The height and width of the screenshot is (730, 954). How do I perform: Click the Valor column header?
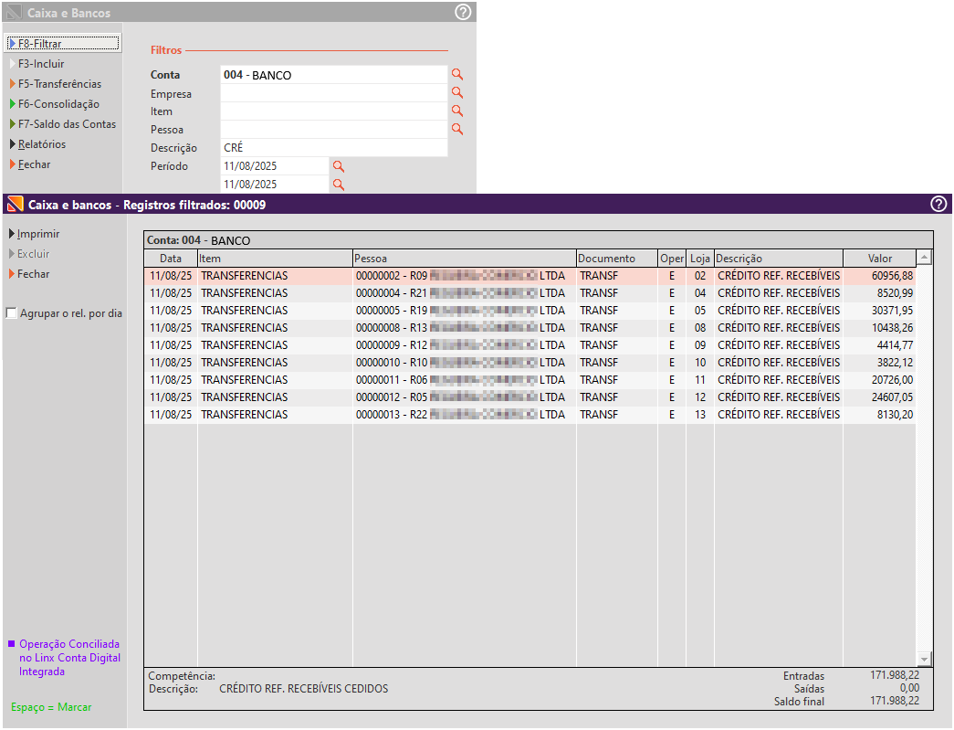point(879,259)
